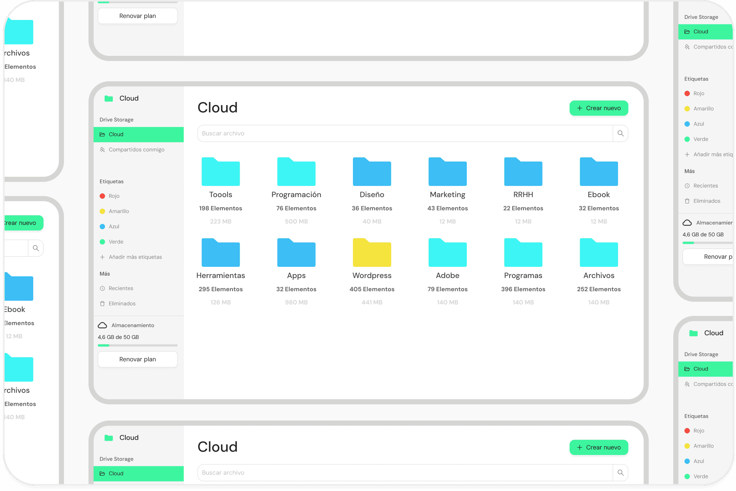Select the Verde label radio dot

pos(103,241)
